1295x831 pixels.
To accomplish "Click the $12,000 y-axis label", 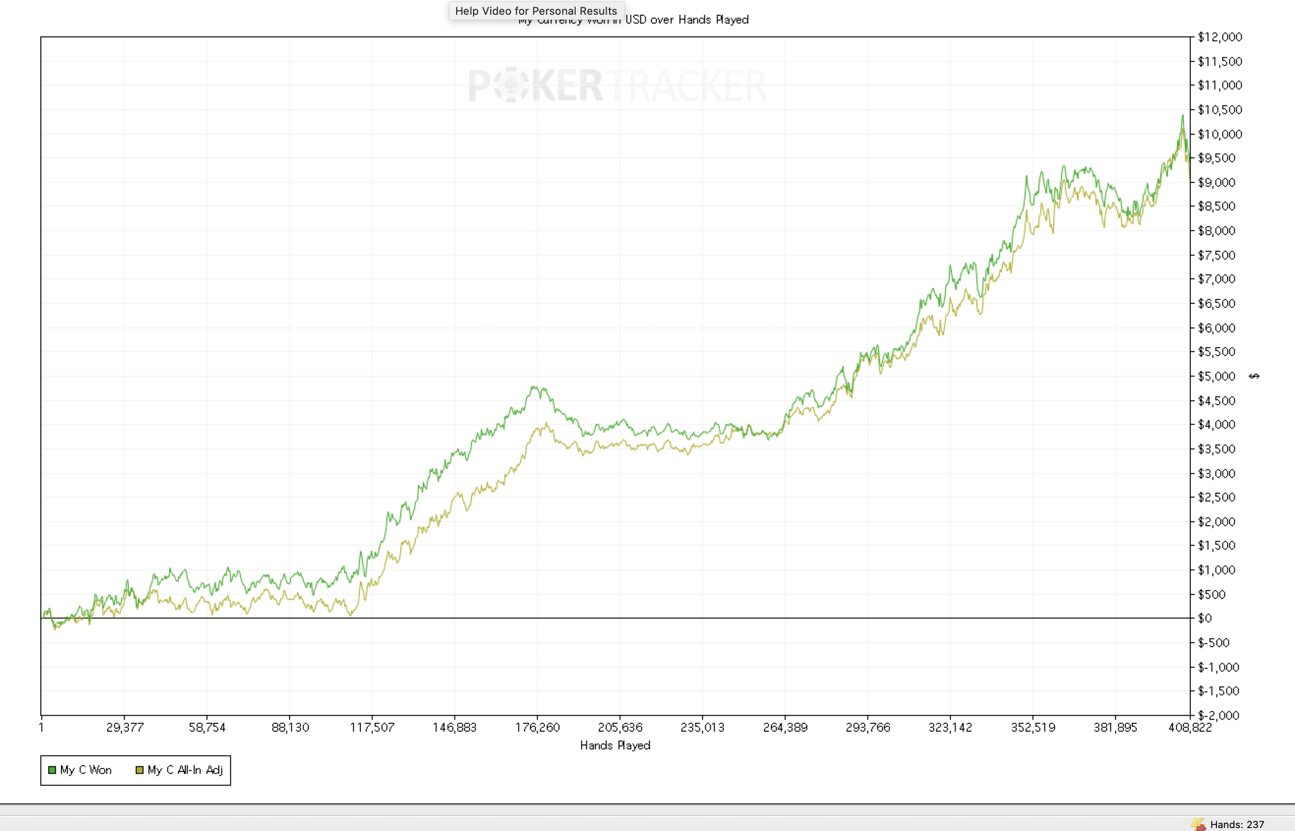I will pos(1220,37).
